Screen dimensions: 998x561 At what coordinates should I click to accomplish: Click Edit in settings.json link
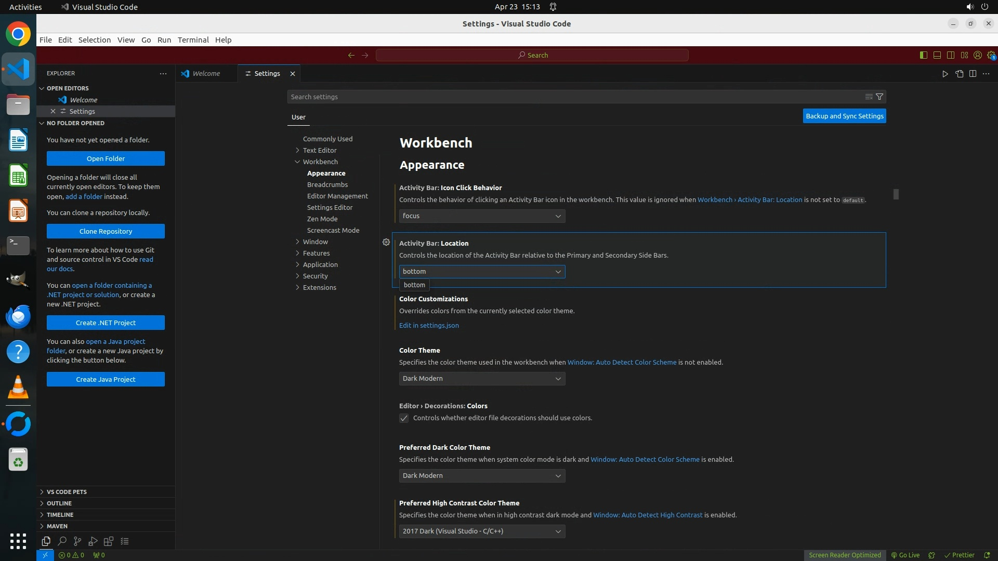pos(429,325)
